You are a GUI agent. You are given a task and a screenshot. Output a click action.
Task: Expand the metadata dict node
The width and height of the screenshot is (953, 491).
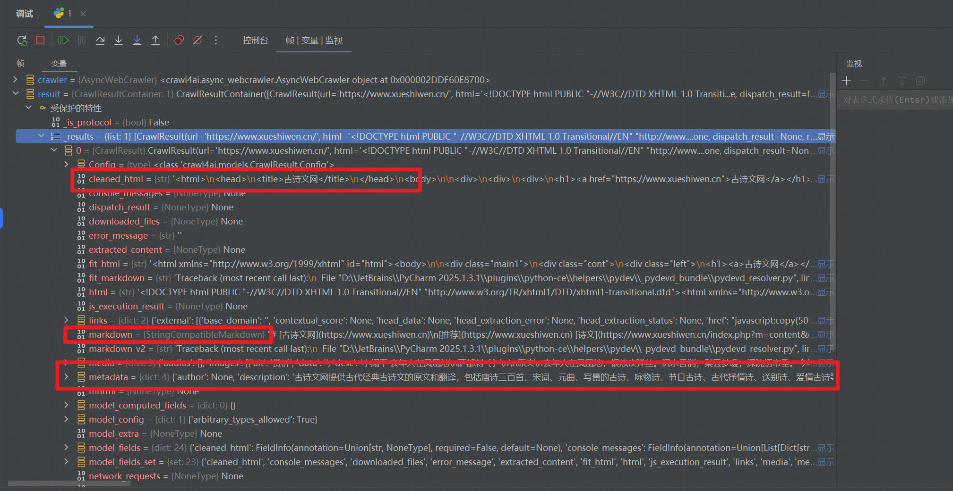click(x=67, y=377)
